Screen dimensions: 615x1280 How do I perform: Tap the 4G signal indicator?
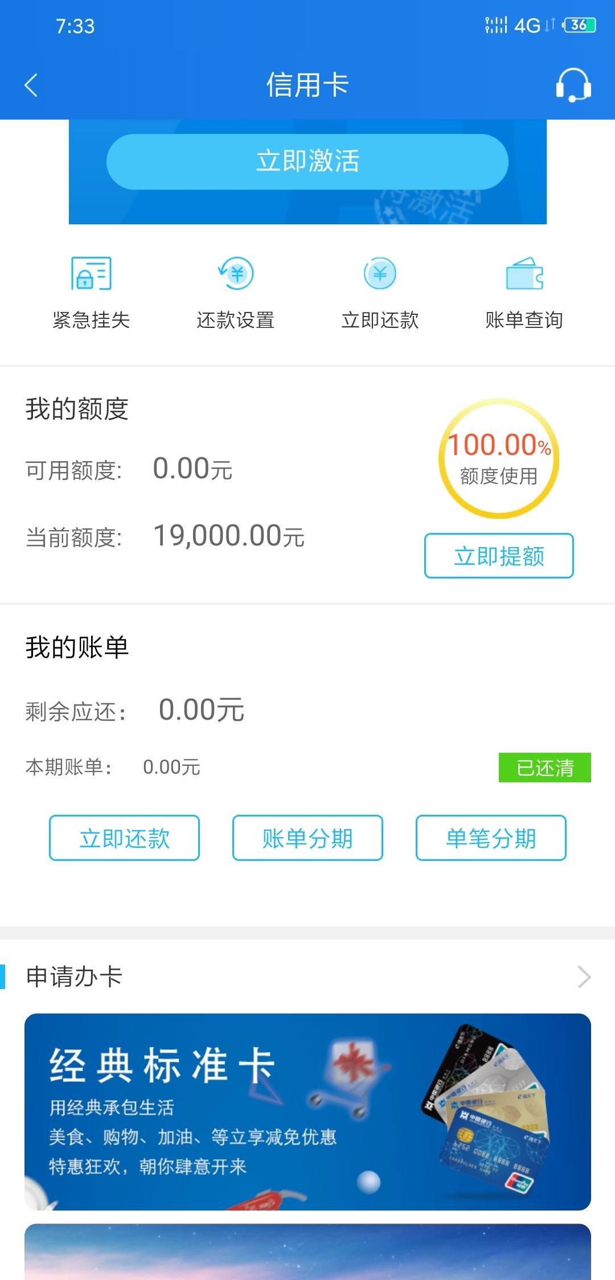pyautogui.click(x=527, y=26)
